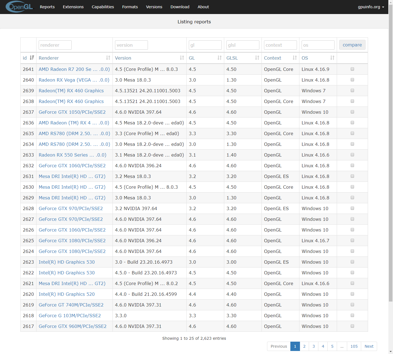The height and width of the screenshot is (354, 393).
Task: Tick compare checkbox for report 2622
Action: tap(352, 273)
